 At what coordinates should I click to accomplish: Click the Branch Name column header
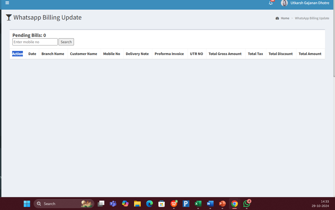(53, 54)
